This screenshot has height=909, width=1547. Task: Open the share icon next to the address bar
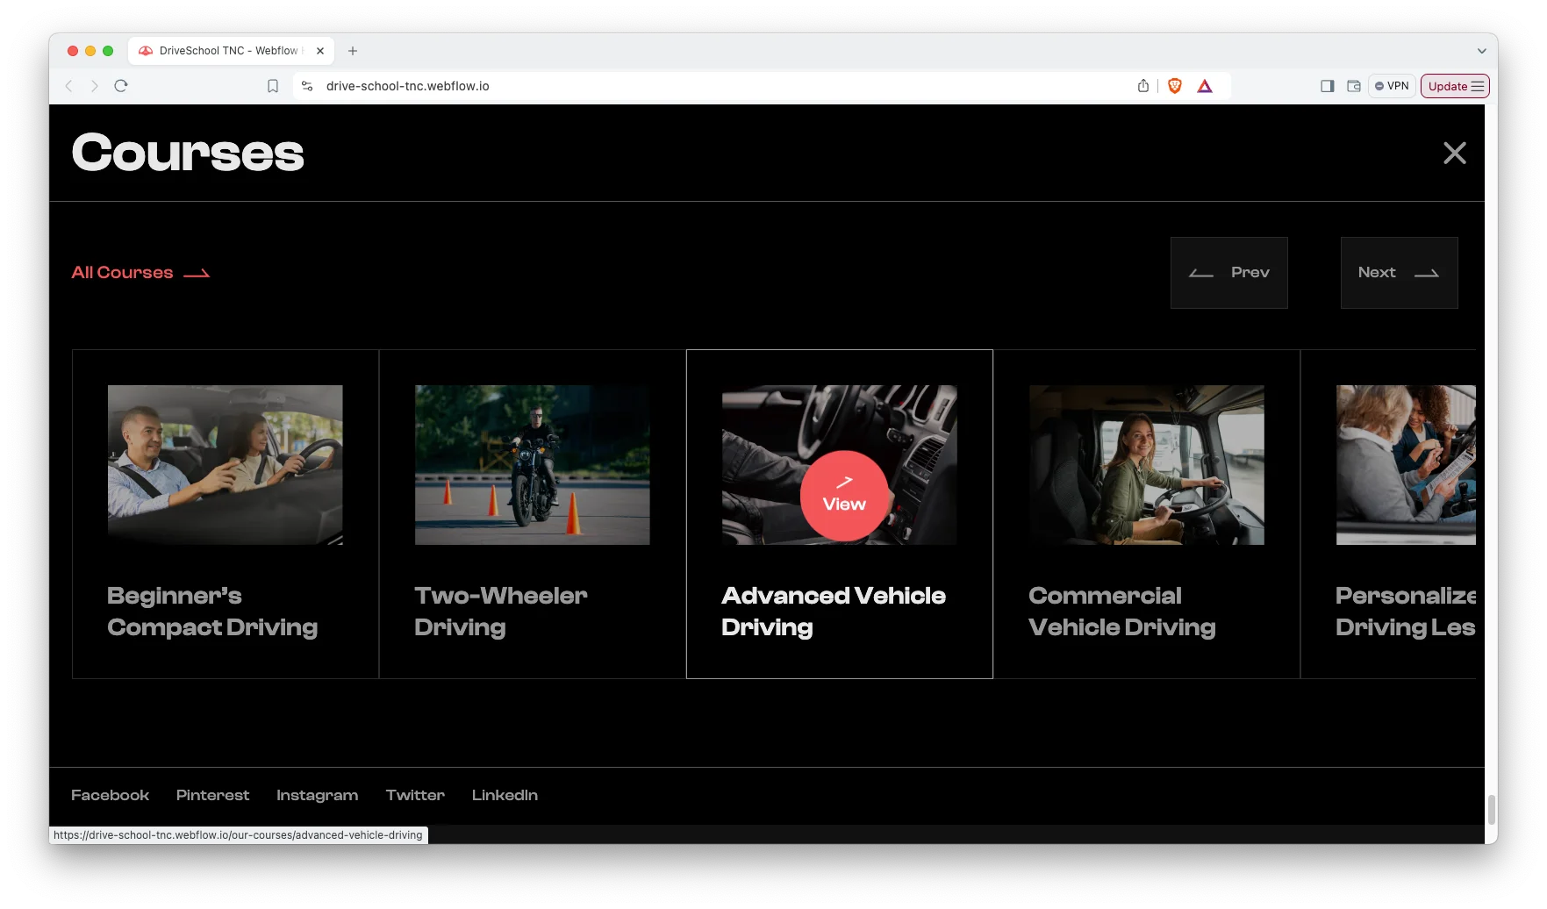pos(1142,86)
